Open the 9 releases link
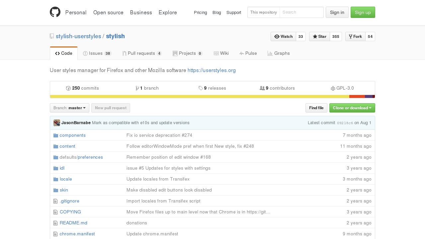Screen dimensions: 425x239 point(212,88)
